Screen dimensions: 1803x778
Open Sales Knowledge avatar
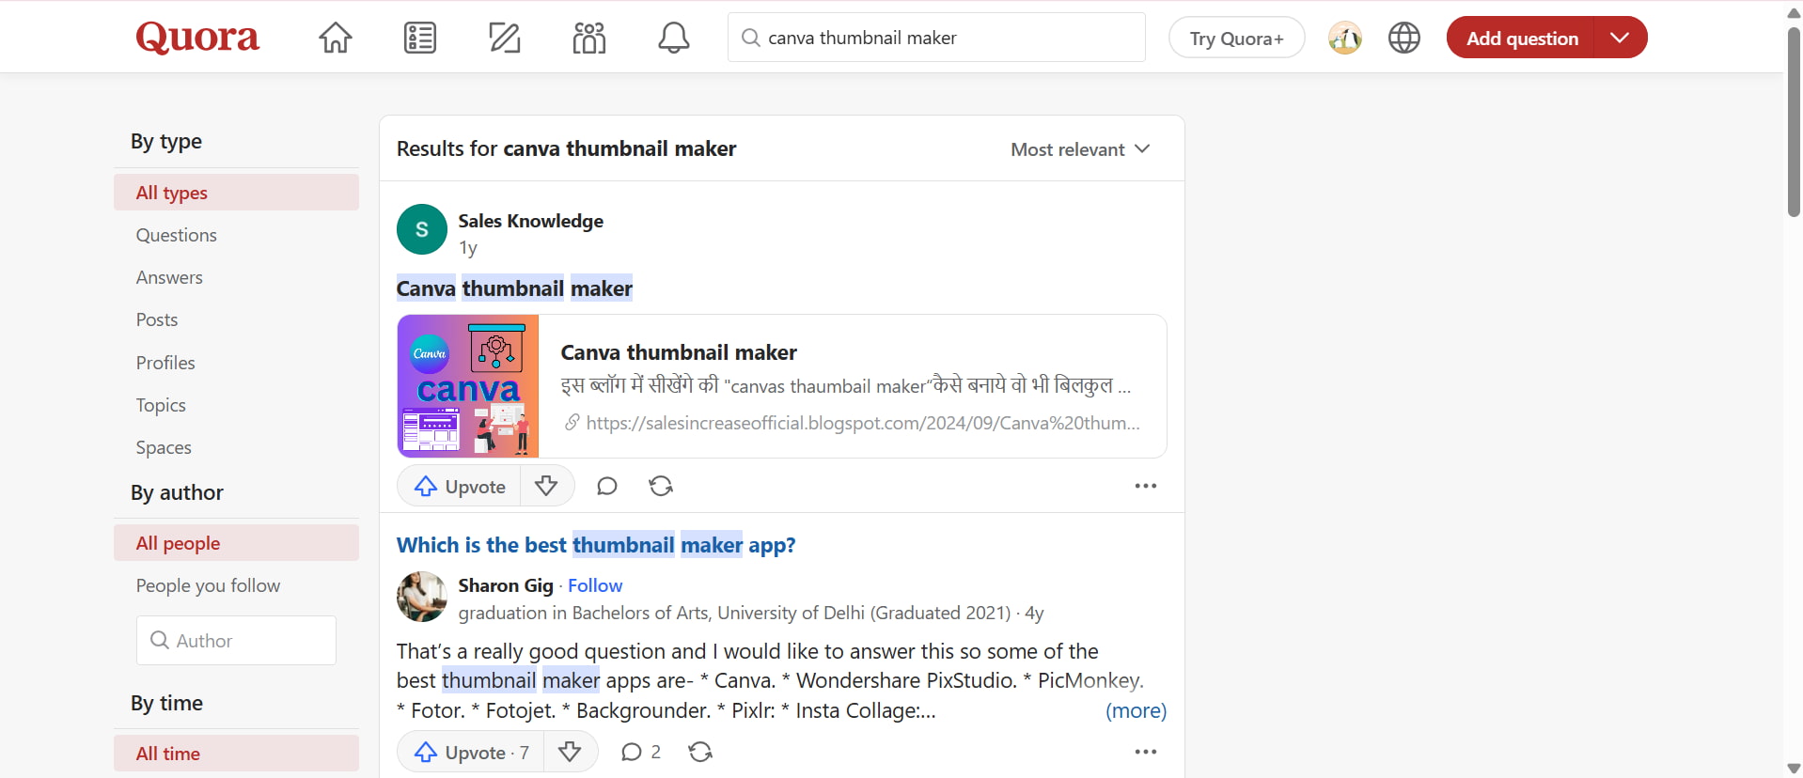tap(422, 229)
